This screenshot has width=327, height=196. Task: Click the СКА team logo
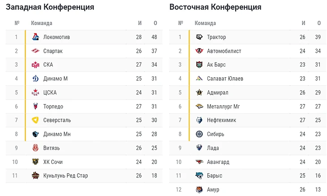[35, 65]
